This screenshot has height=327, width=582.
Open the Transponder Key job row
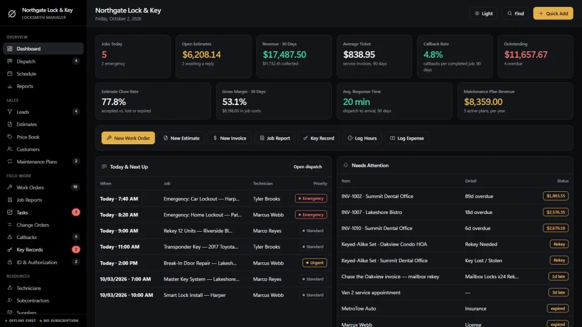coord(214,246)
